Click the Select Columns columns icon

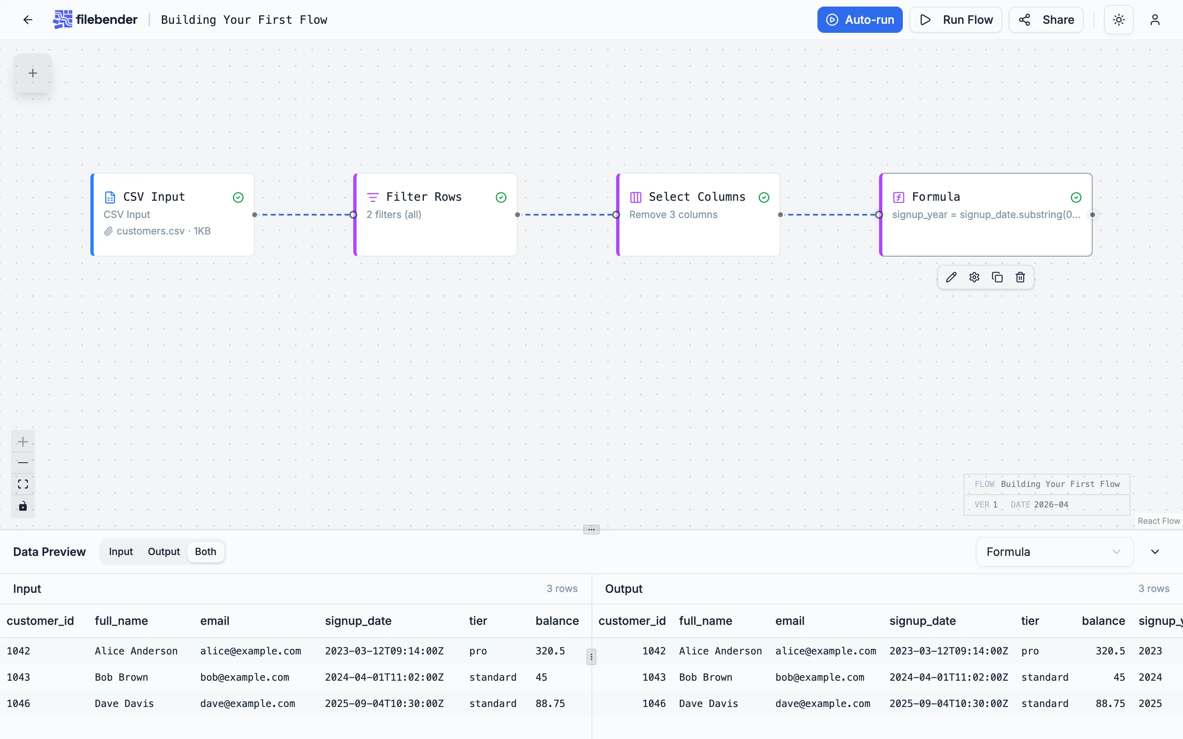tap(635, 197)
